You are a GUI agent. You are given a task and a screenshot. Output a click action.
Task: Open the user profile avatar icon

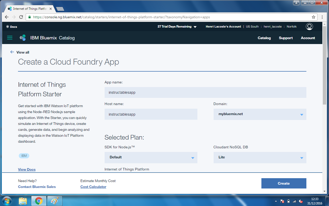point(309,27)
